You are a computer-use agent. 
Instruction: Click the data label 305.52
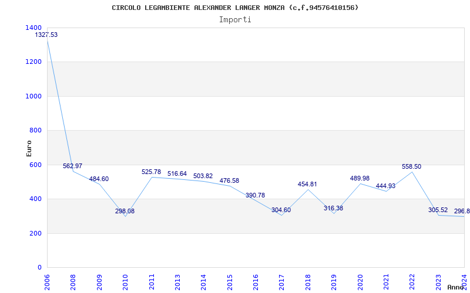[438, 210]
